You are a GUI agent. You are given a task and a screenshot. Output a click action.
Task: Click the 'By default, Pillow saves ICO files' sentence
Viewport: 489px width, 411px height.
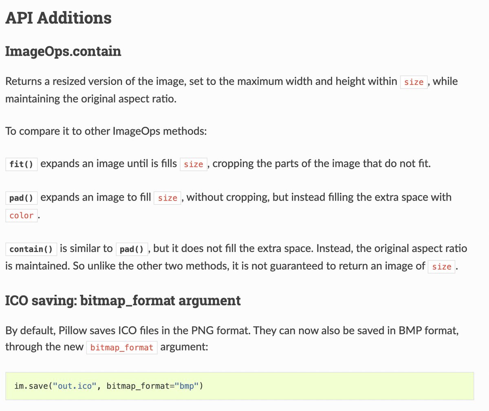128,330
